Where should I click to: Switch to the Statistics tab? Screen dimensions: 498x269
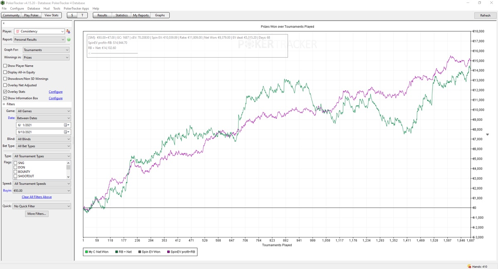[121, 15]
